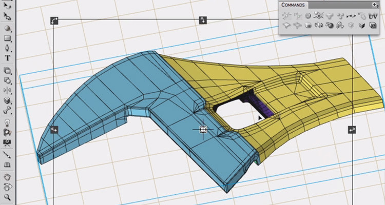Click the dimmed second node command icon

click(298, 16)
